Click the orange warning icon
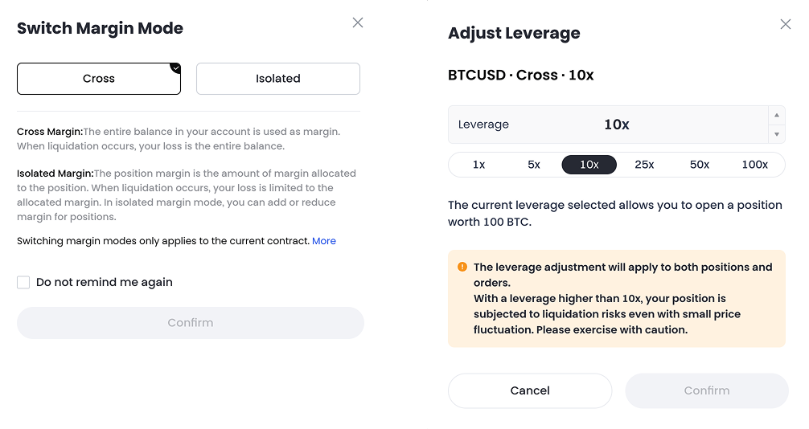The image size is (809, 429). click(x=462, y=267)
